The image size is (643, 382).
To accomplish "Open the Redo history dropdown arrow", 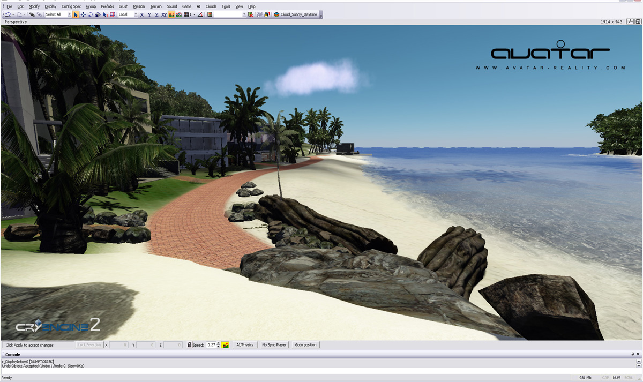I will tap(24, 14).
